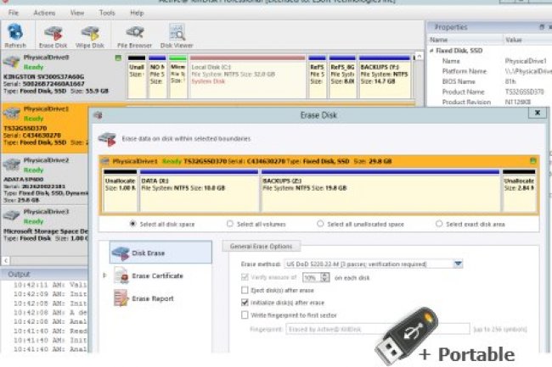Select the BACKUPS (Z:) partition in dialog
The width and height of the screenshot is (552, 367).
click(x=380, y=191)
